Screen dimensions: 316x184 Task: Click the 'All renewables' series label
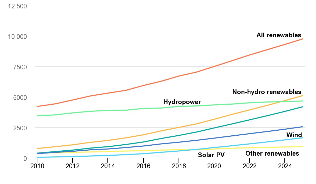(279, 35)
